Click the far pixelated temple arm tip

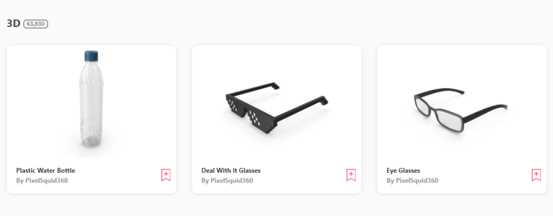(x=275, y=86)
